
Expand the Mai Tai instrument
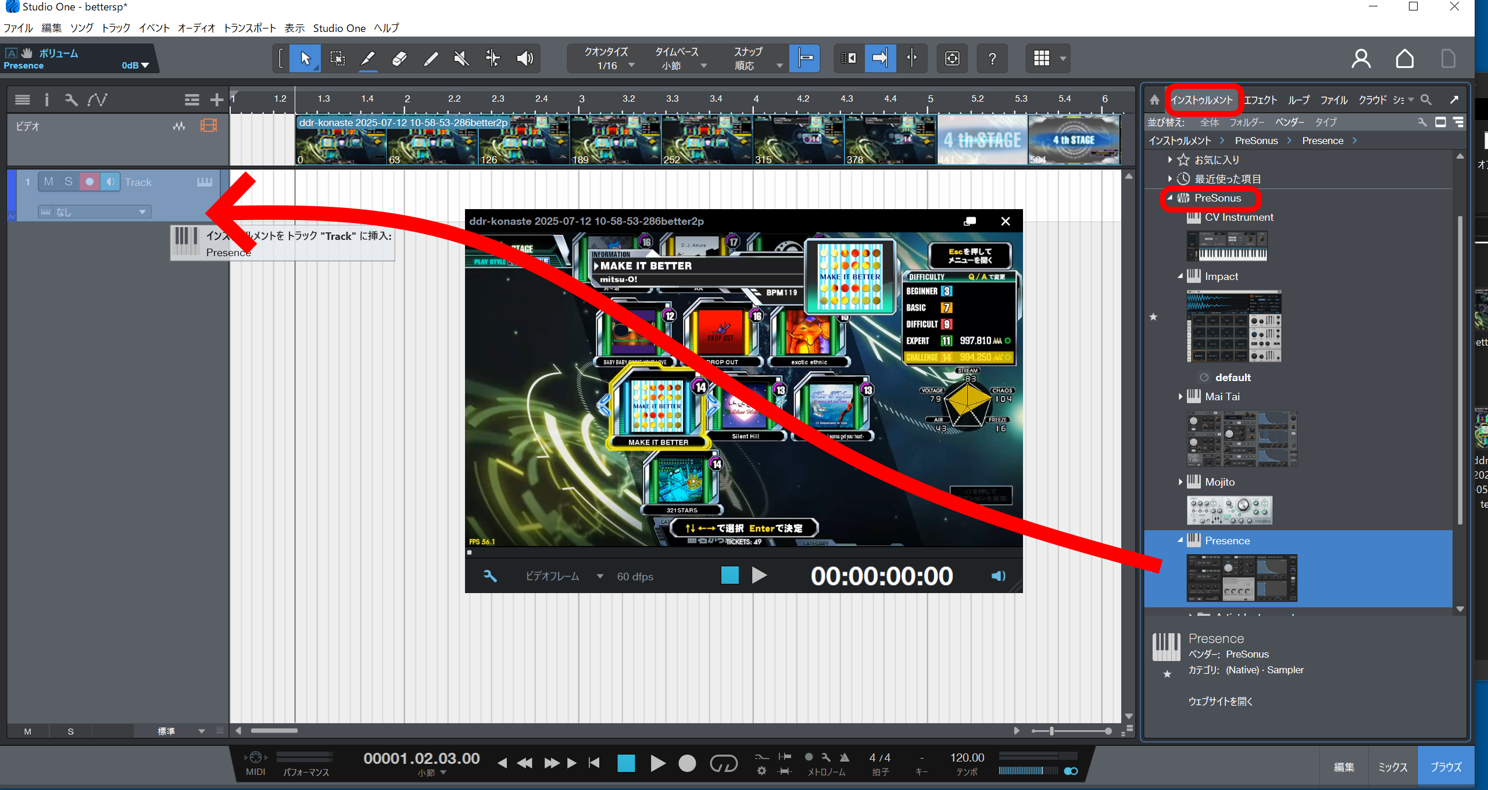pos(1180,397)
